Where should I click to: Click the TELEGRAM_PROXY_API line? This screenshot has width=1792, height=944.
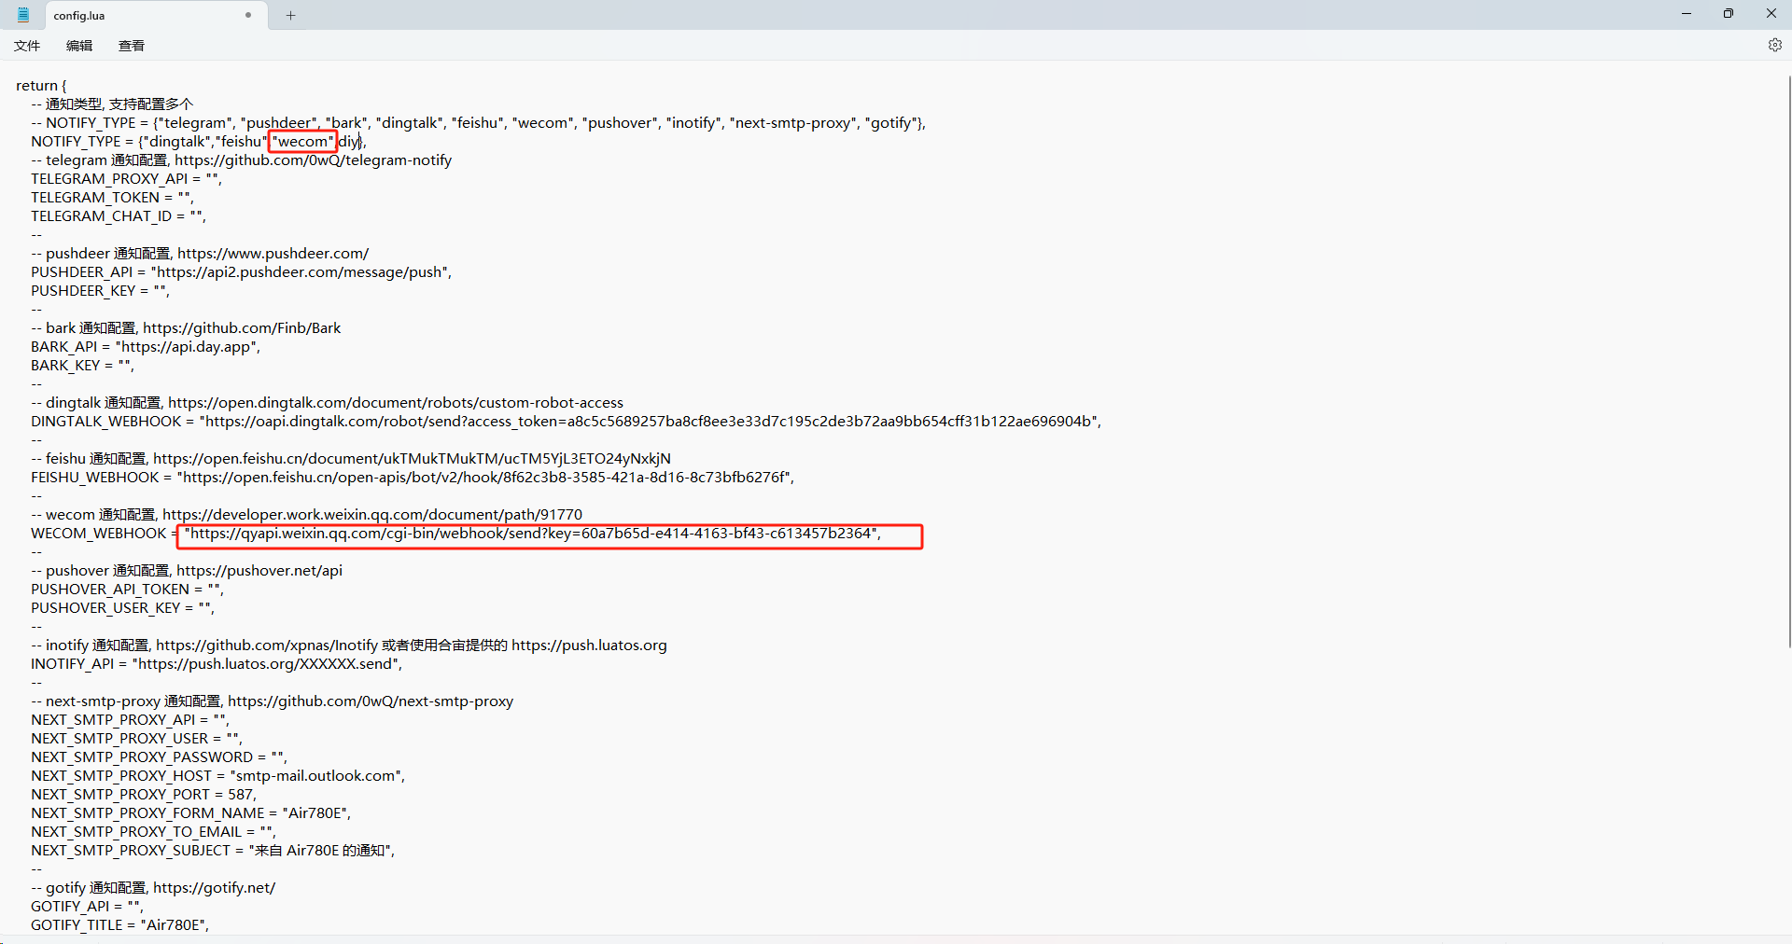126,179
